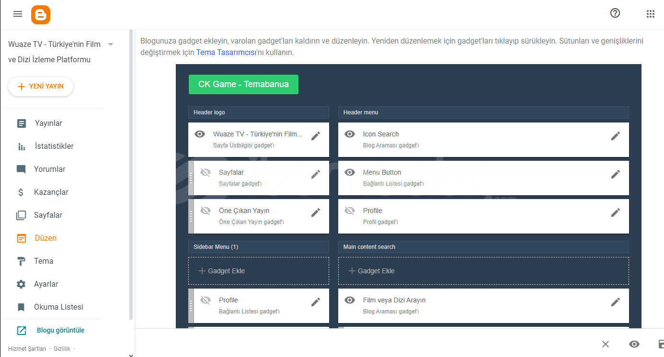Click the preview eye icon in bottom bar

pos(634,344)
